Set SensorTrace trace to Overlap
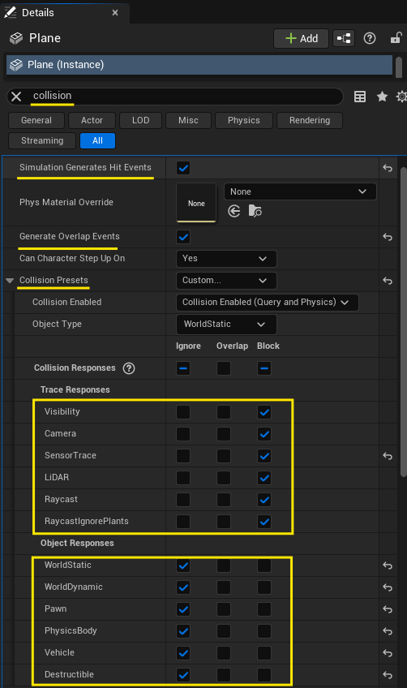This screenshot has height=688, width=407. 224,456
